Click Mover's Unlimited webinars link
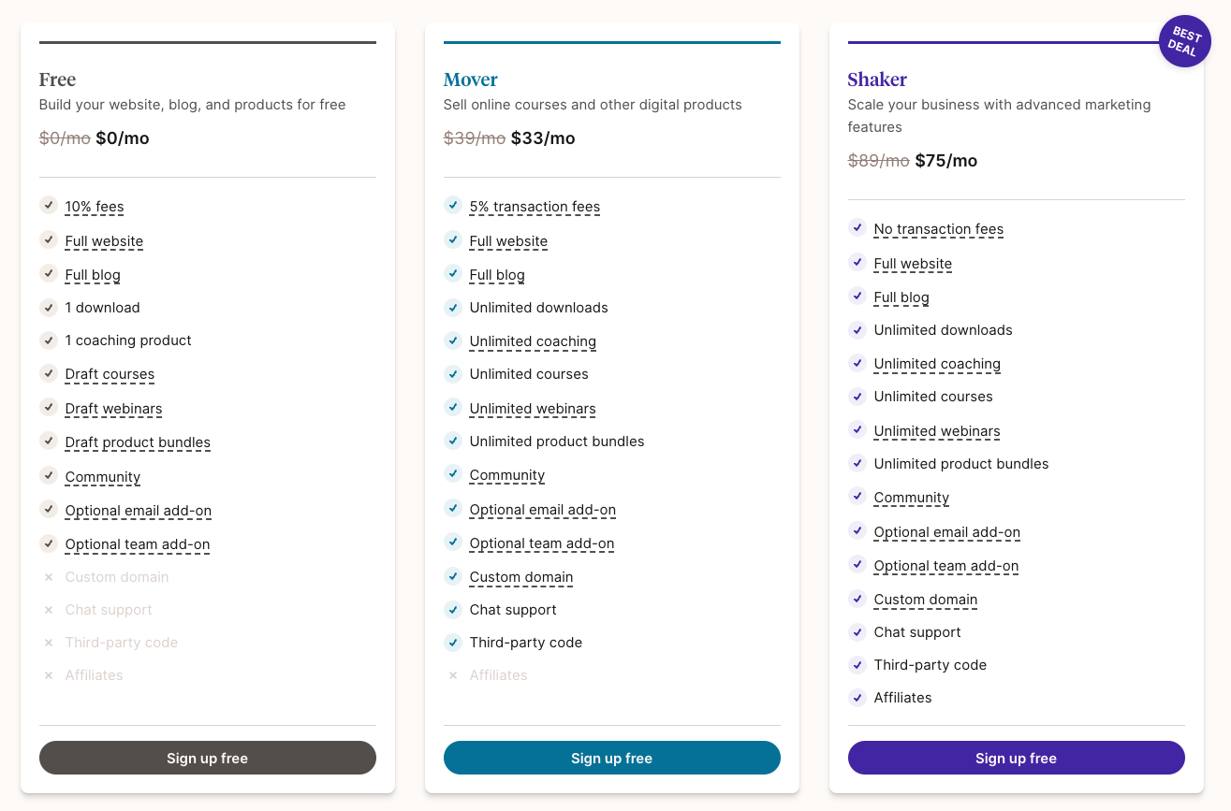The height and width of the screenshot is (811, 1231). (533, 409)
